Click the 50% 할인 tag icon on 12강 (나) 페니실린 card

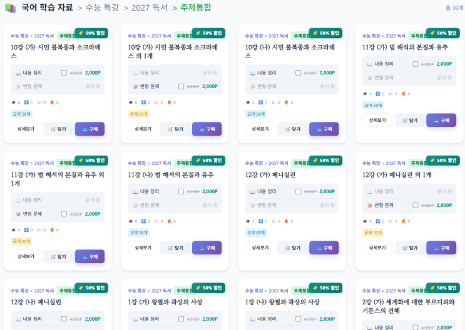point(80,288)
